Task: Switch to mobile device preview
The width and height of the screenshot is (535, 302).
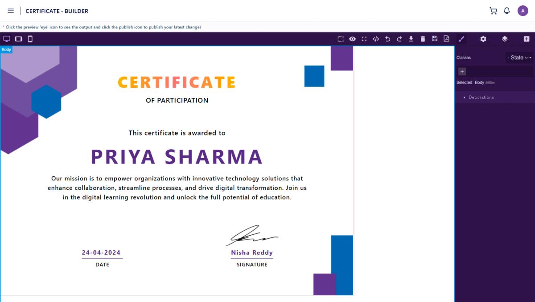Action: tap(30, 39)
